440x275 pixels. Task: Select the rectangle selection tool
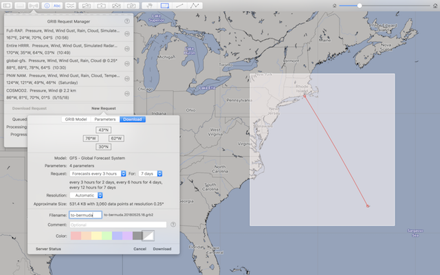pyautogui.click(x=165, y=5)
